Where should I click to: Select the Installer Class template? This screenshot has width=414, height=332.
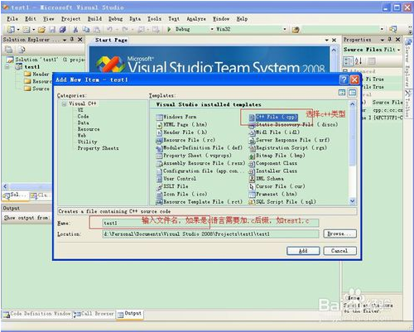(273, 171)
